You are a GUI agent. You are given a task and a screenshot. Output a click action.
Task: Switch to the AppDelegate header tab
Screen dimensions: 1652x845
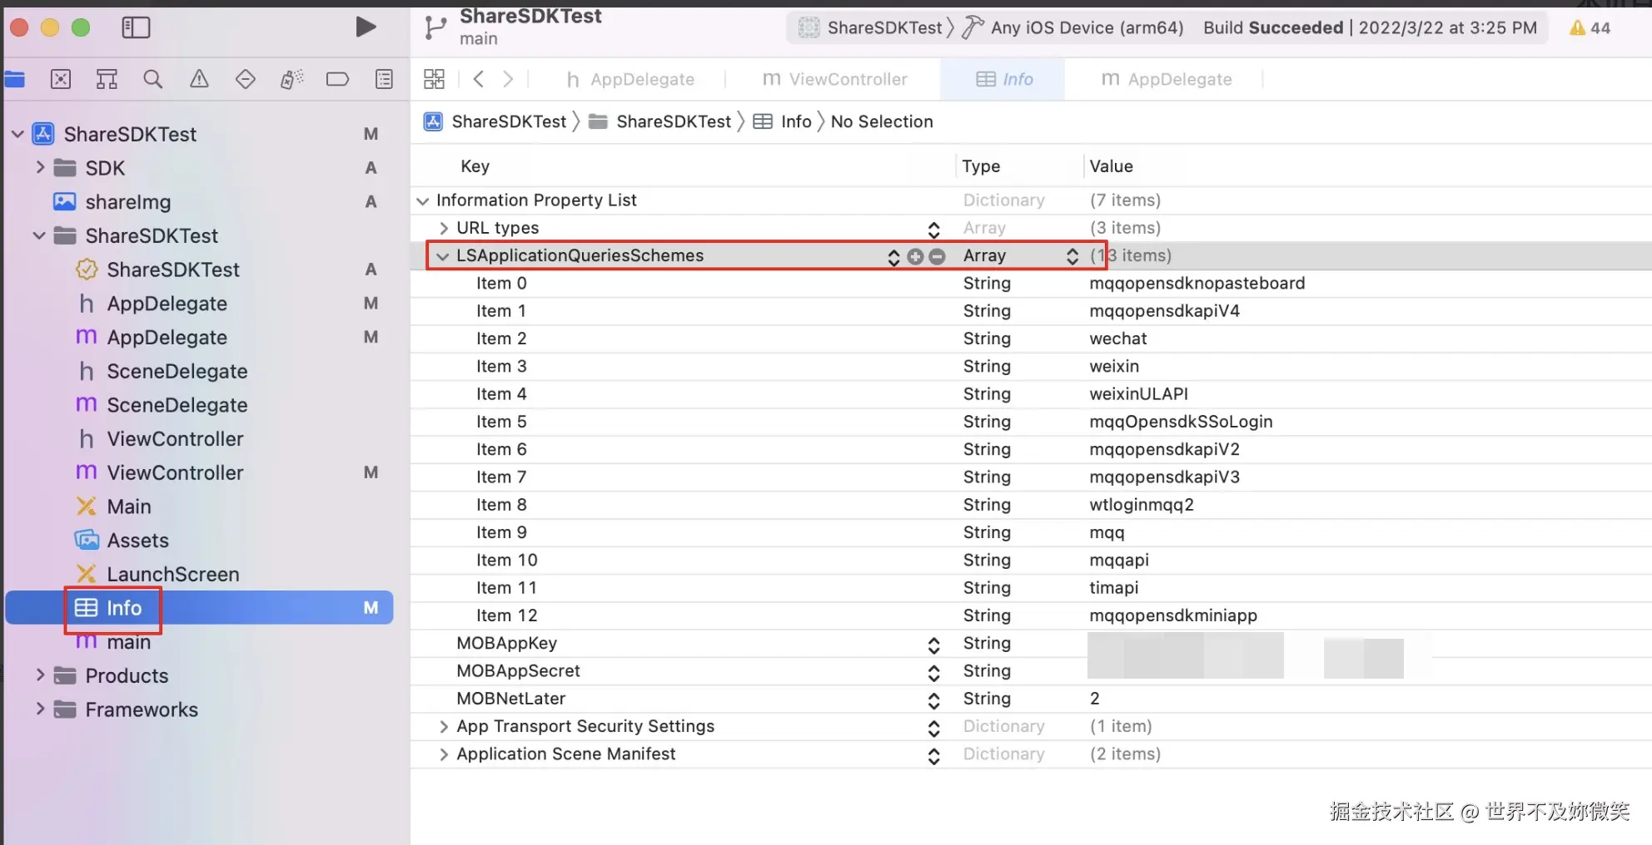pos(629,79)
